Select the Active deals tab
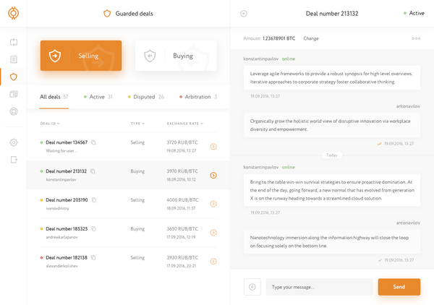This screenshot has width=434, height=305. pyautogui.click(x=98, y=97)
